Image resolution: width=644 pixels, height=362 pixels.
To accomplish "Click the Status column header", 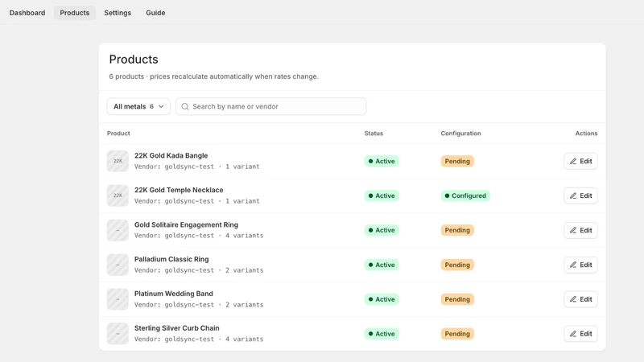I will click(x=374, y=134).
